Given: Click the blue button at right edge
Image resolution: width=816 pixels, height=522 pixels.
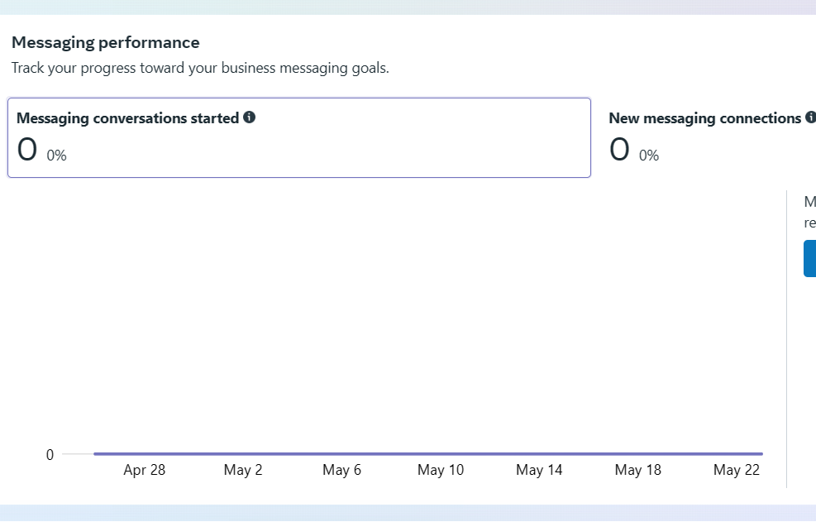Looking at the screenshot, I should click(x=809, y=259).
